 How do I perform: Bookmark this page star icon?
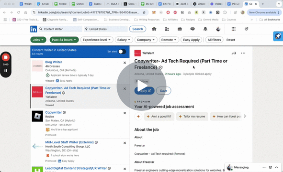pos(144,12)
